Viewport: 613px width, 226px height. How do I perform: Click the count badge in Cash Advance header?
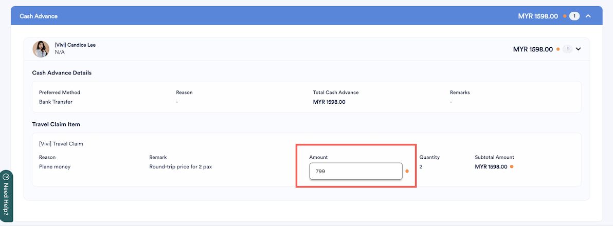tap(574, 16)
